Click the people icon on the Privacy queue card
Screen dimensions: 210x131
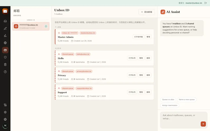pos(59,71)
